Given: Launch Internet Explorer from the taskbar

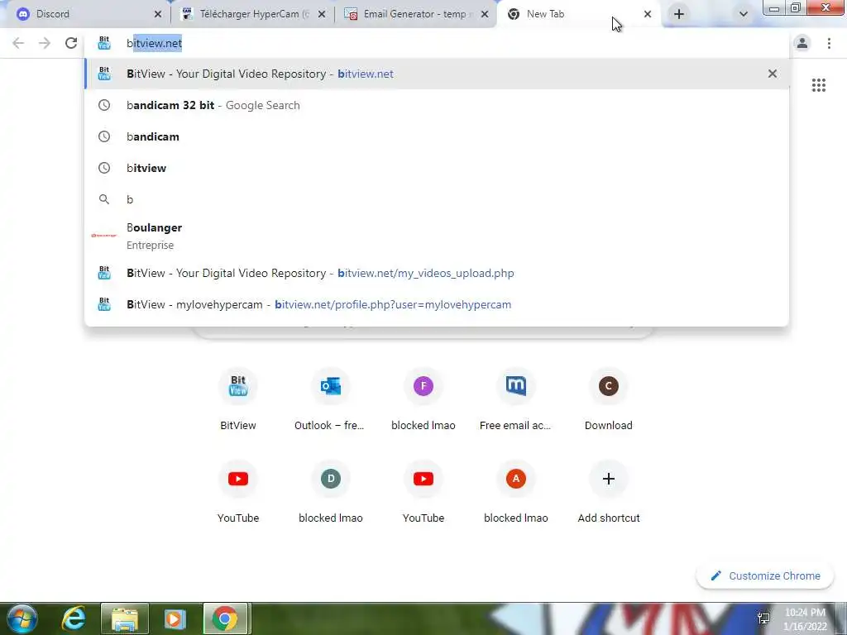Looking at the screenshot, I should [74, 618].
